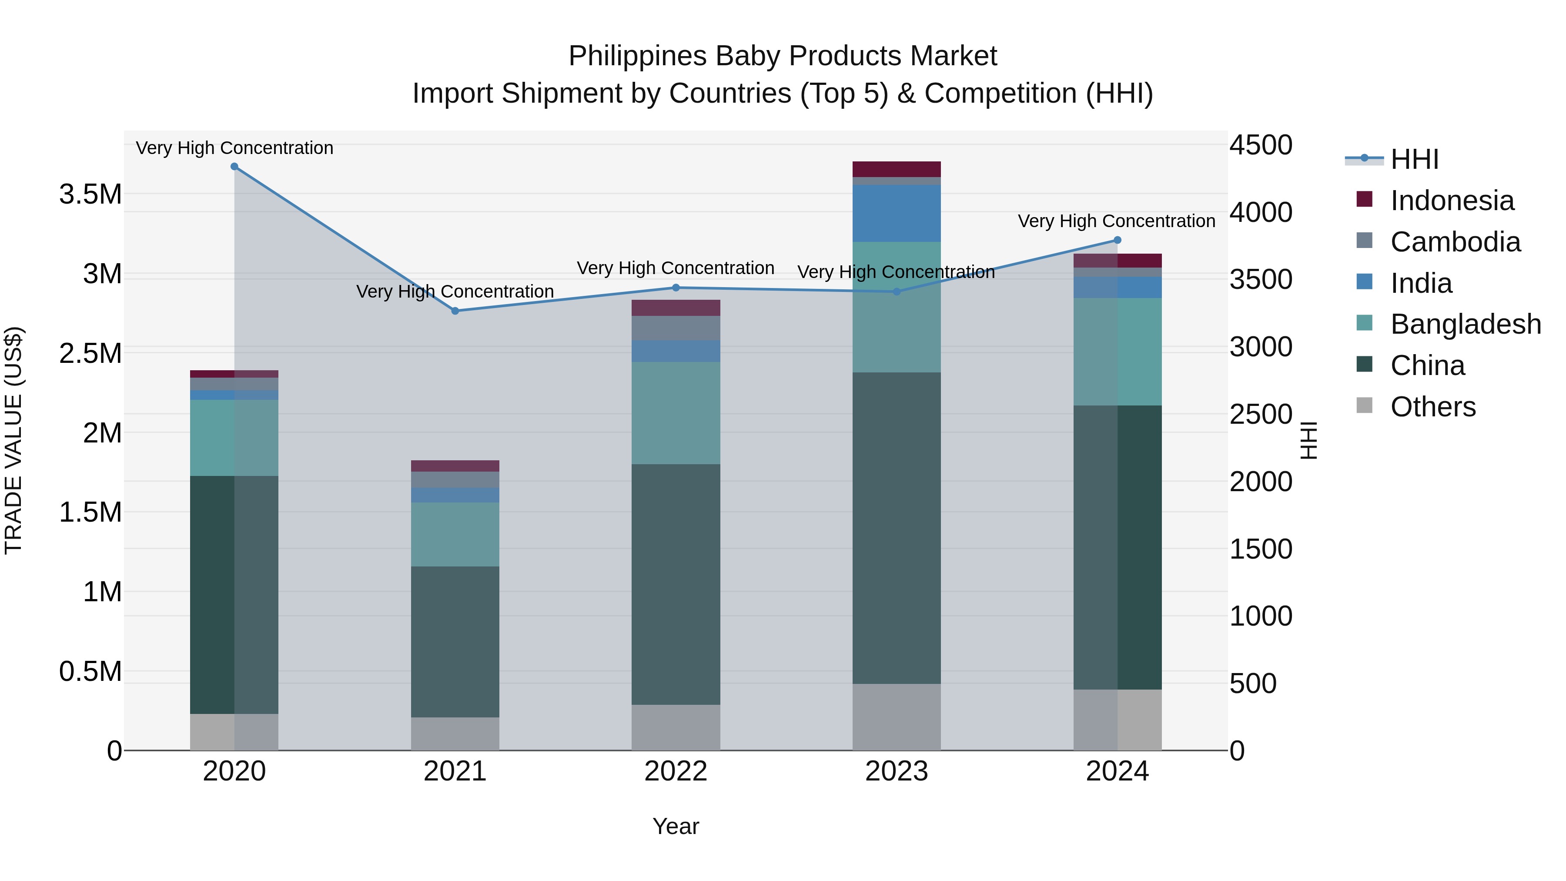Toggle the Bangladesh legend label
1566x881 pixels.
1466,324
